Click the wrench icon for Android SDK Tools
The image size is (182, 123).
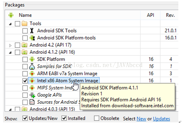click(x=32, y=31)
